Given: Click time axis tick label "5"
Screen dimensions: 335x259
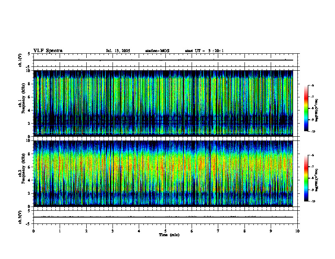Looking at the screenshot, I should tap(165, 231).
